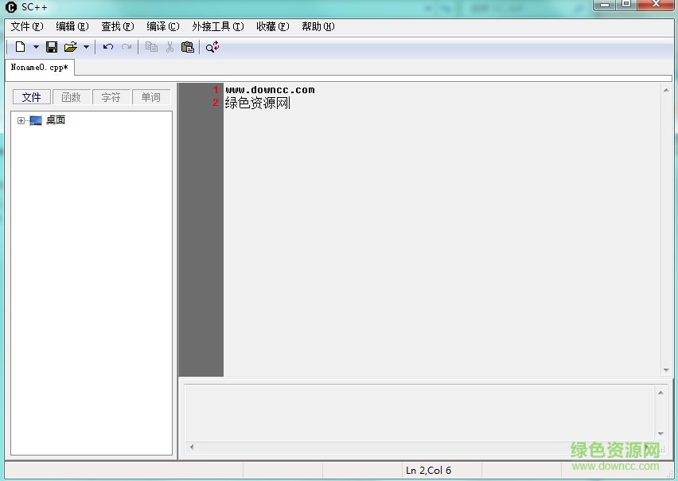This screenshot has height=481, width=678.
Task: Open a file via the Open folder icon
Action: point(70,46)
